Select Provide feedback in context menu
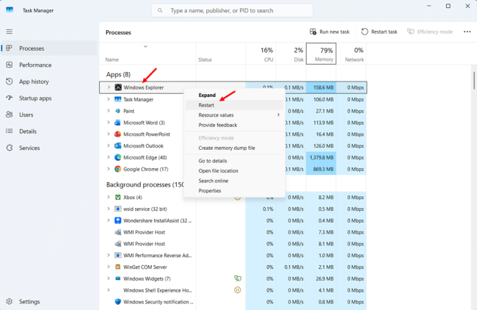 (x=234, y=125)
